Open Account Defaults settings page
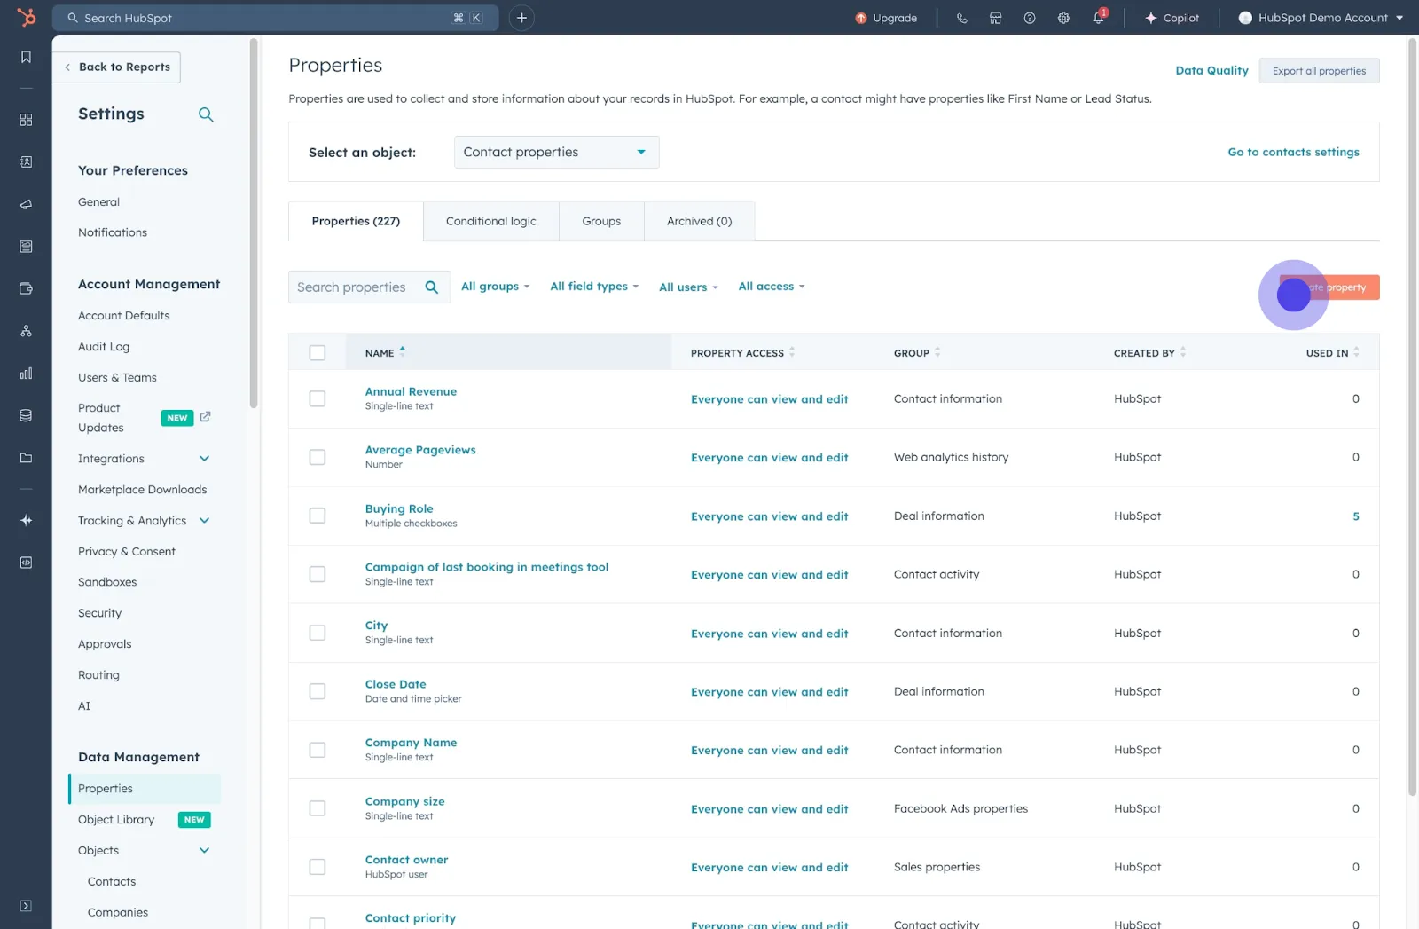Image resolution: width=1419 pixels, height=929 pixels. pos(123,316)
